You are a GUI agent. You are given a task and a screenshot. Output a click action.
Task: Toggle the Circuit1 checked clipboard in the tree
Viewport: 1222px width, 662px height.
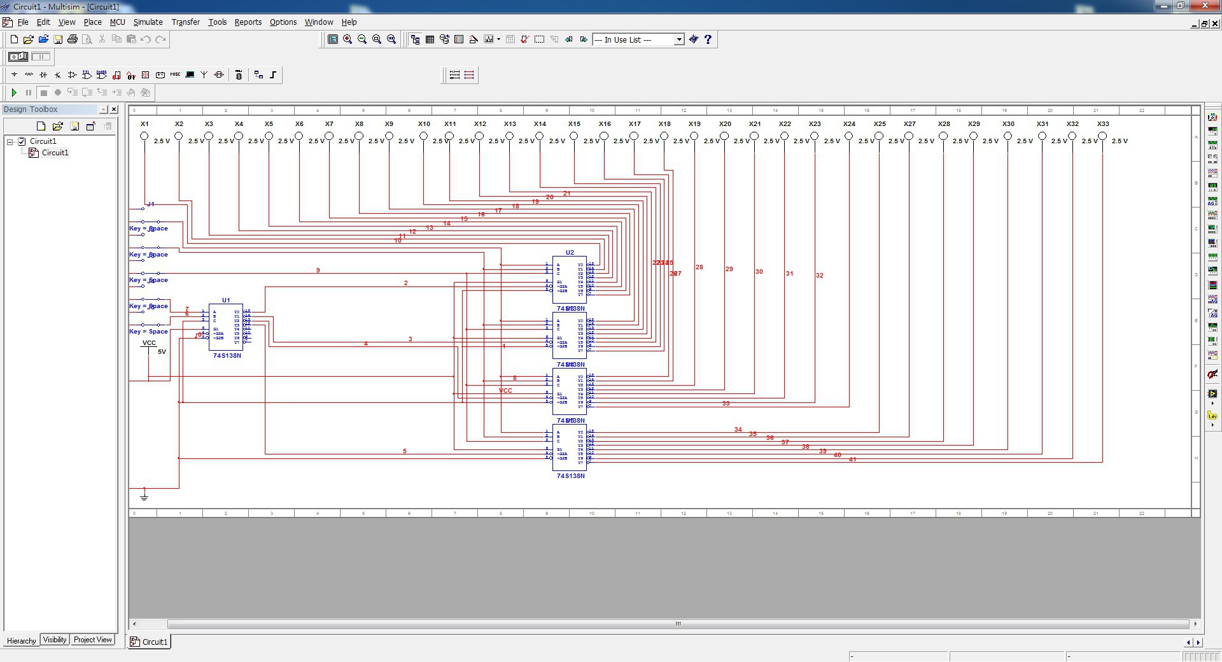(22, 141)
